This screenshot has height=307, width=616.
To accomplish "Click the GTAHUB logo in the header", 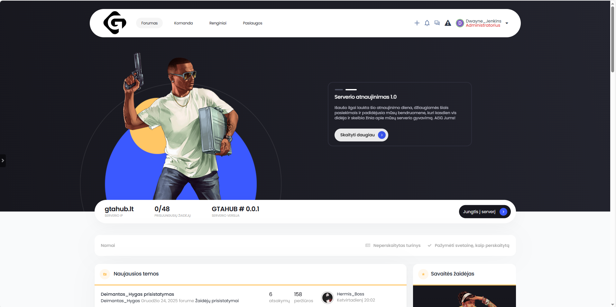I will pos(115,23).
